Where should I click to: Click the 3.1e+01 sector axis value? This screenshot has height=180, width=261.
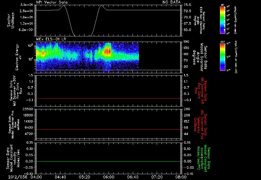(x=26, y=5)
